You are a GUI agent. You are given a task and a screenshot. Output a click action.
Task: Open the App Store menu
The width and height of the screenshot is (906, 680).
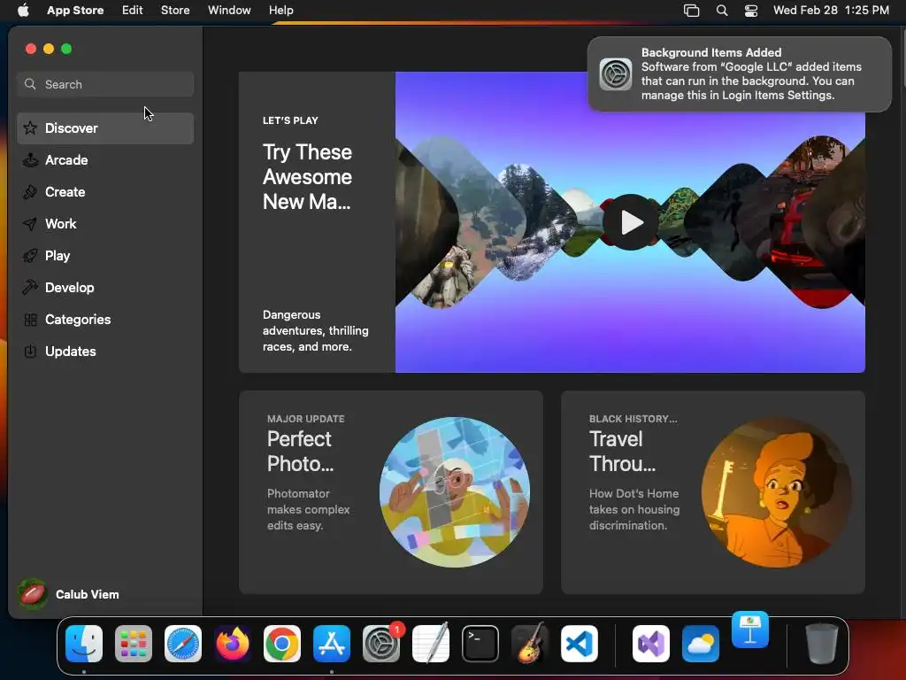(75, 11)
